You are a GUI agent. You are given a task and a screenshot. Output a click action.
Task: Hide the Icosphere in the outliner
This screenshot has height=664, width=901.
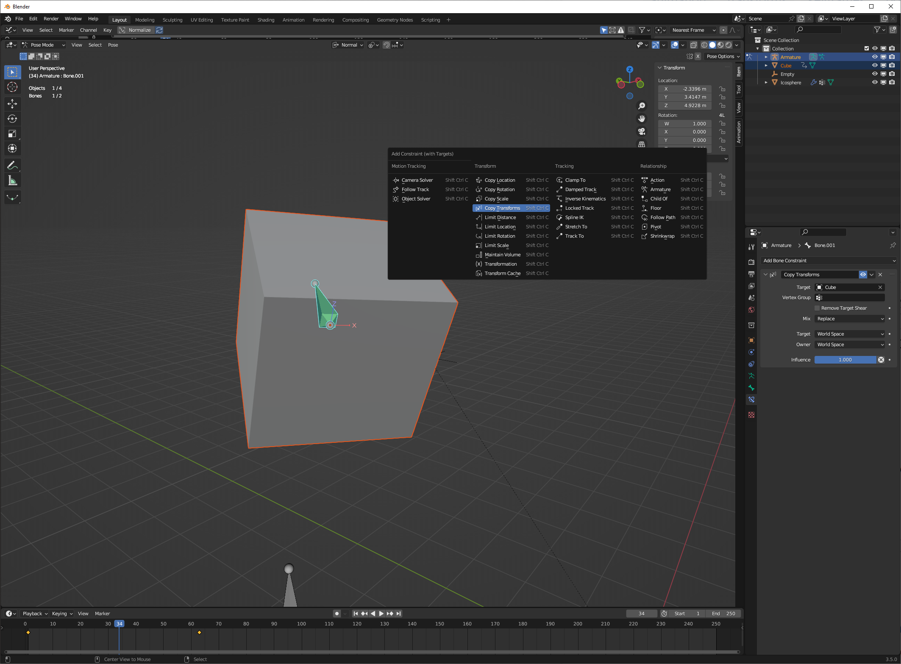point(874,82)
